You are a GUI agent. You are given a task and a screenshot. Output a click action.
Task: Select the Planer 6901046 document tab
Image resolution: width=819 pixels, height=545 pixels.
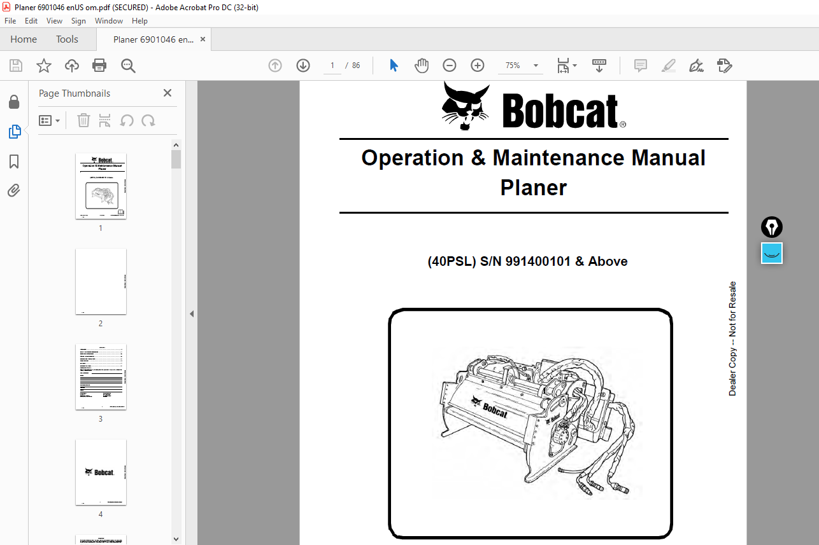153,39
